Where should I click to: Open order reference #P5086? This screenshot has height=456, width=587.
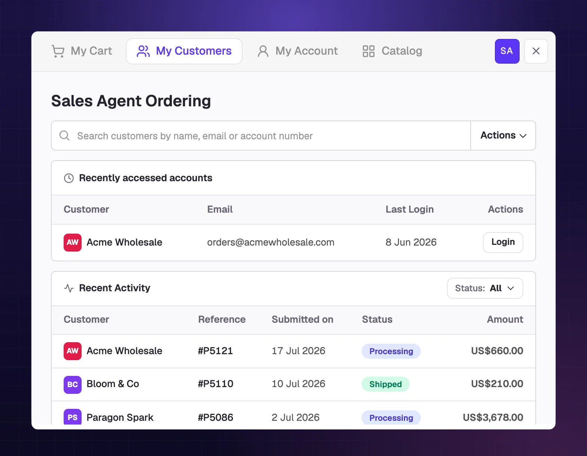(x=216, y=417)
